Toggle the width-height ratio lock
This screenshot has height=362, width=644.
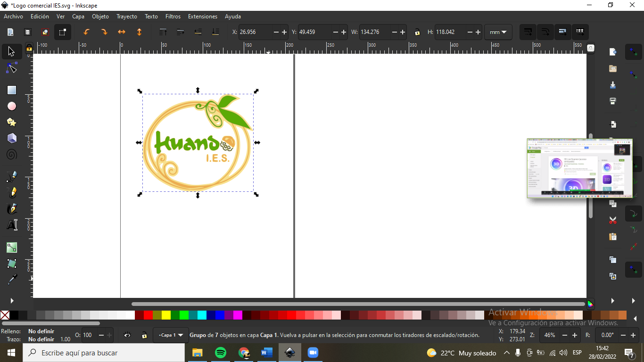pyautogui.click(x=417, y=32)
